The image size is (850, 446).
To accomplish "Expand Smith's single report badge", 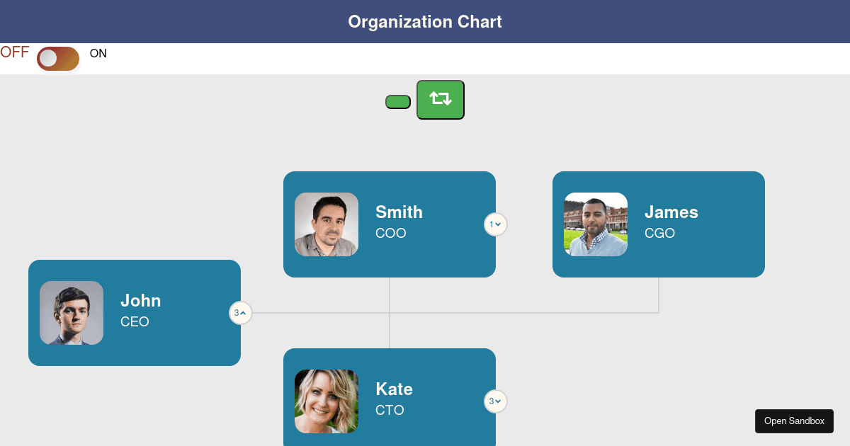I will (495, 224).
